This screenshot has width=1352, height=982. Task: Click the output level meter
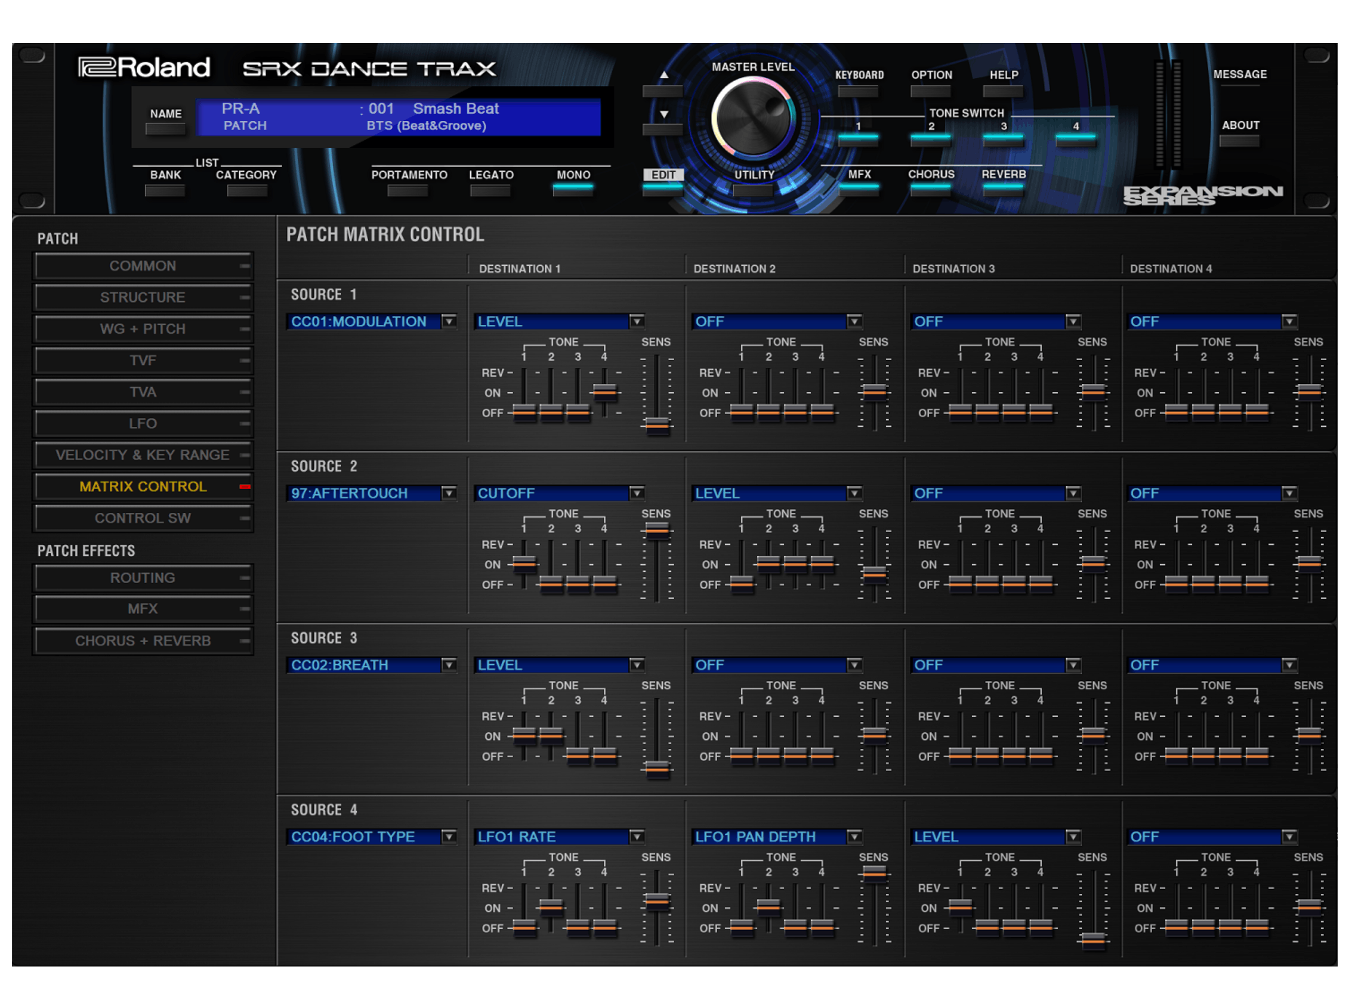[1168, 114]
